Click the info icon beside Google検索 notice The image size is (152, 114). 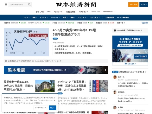115,30
